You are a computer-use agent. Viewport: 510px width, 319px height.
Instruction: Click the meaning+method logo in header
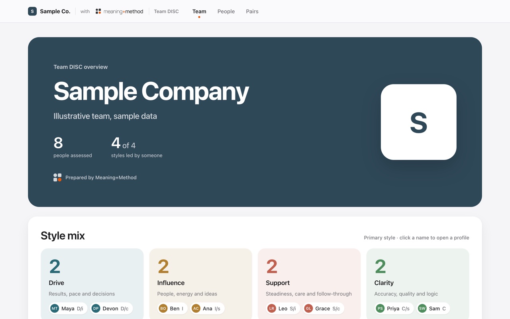(x=119, y=12)
